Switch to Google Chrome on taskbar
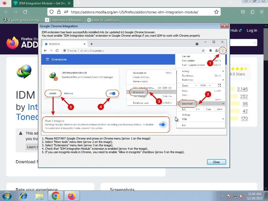This screenshot has height=201, width=268. (56, 196)
